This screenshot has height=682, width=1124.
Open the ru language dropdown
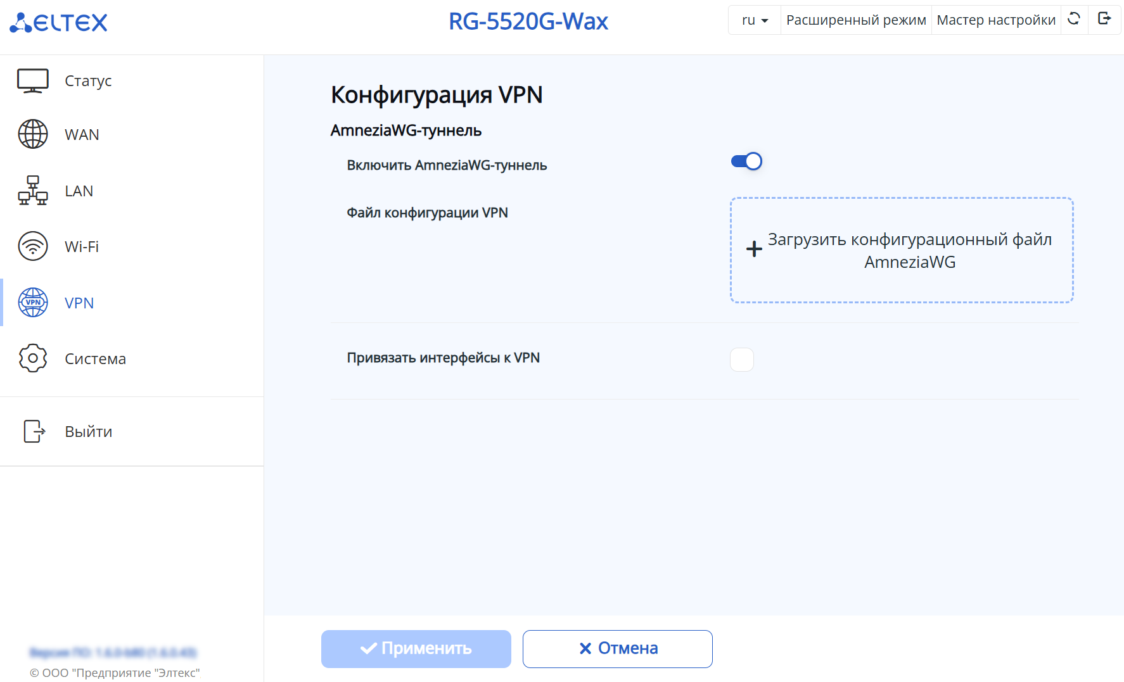[755, 20]
